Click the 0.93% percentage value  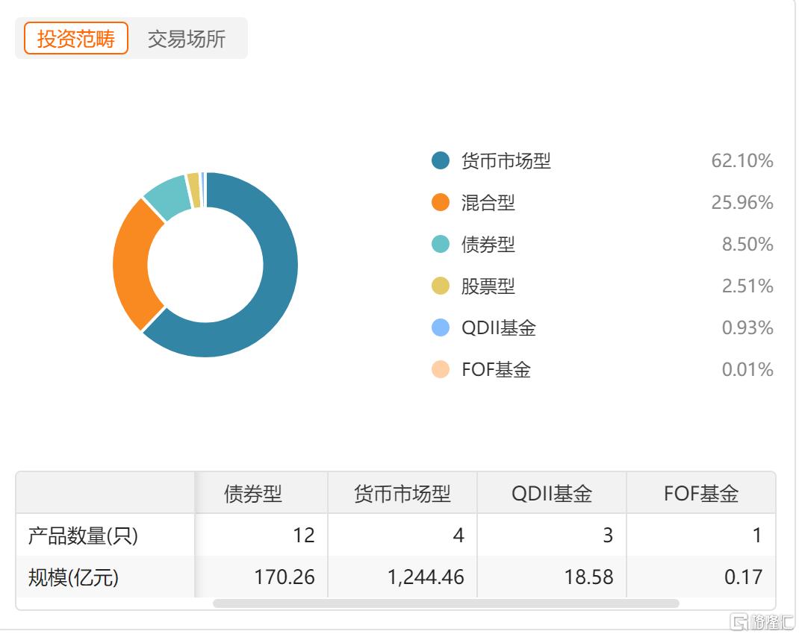(x=747, y=328)
